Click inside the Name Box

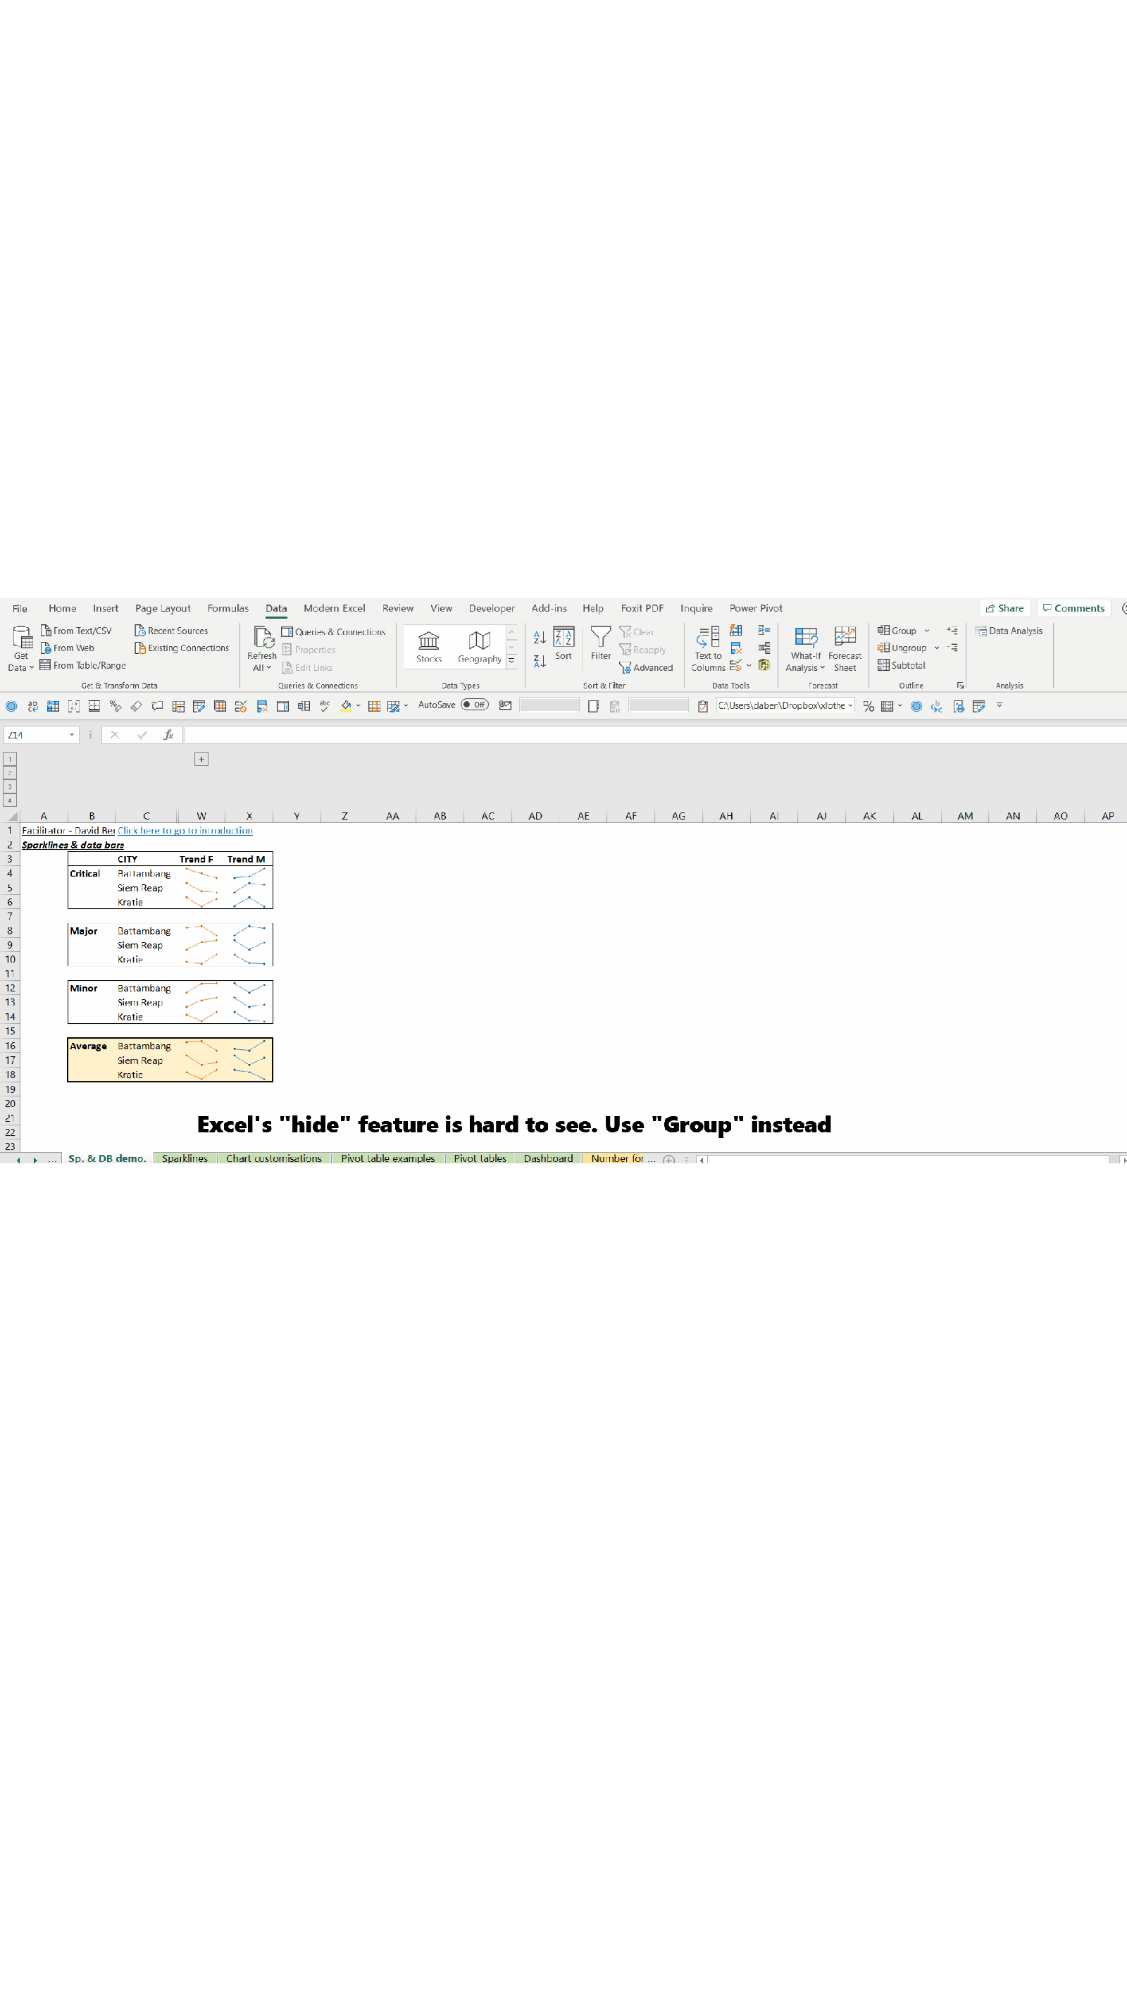tap(35, 734)
